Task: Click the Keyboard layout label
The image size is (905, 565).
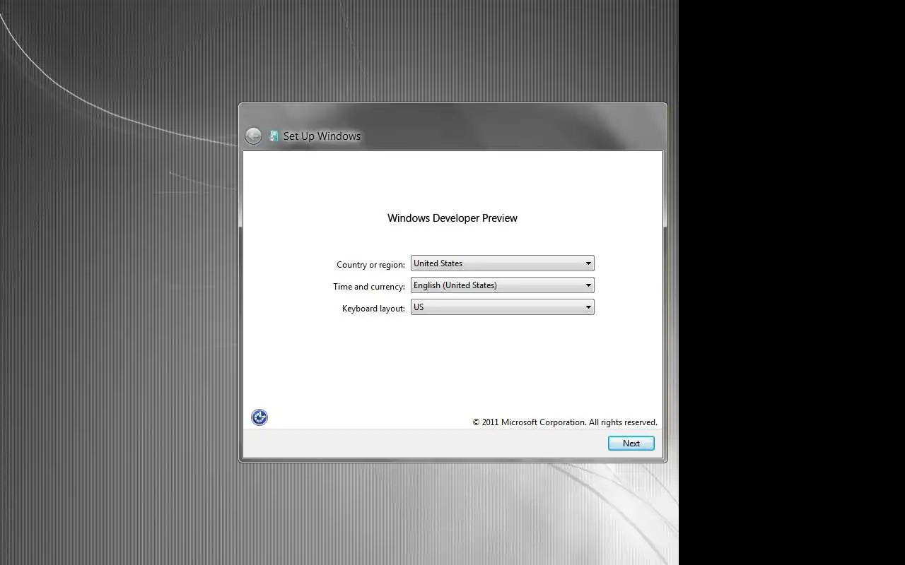Action: coord(373,309)
